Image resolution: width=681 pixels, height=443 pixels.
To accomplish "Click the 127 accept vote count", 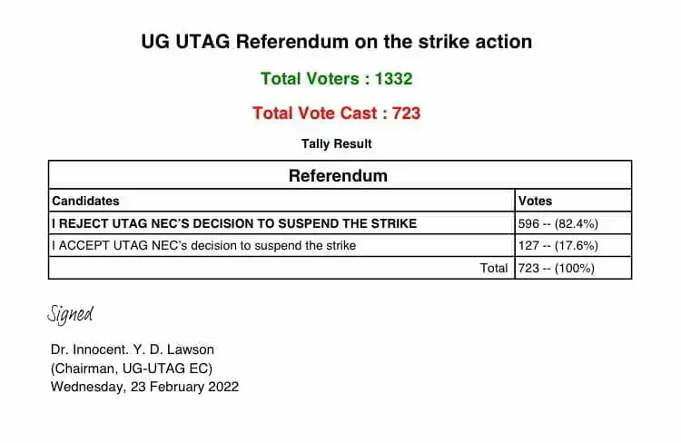I will (529, 245).
